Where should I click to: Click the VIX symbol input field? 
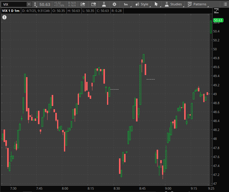pos(14,4)
